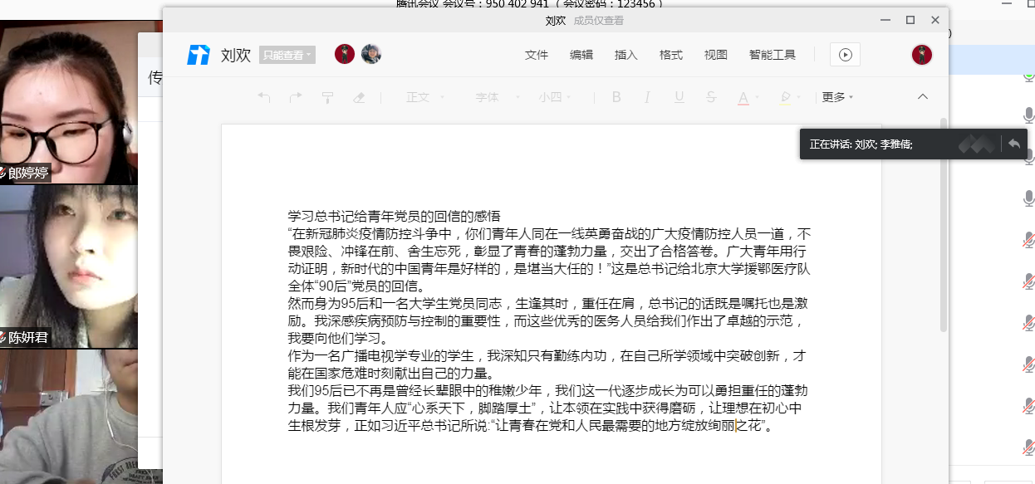Screen dimensions: 1035x484
Task: Open the 插入 menu
Action: coord(625,55)
